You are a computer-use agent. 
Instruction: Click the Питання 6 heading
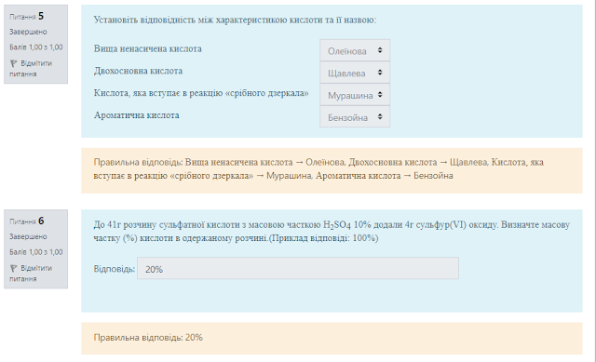27,221
